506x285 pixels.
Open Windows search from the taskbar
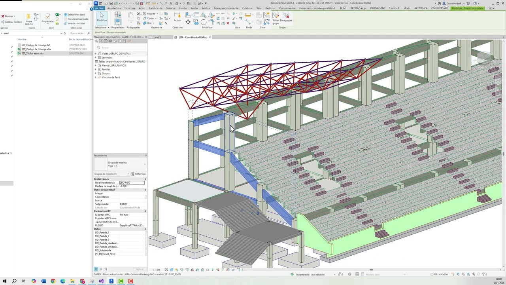tap(14, 281)
